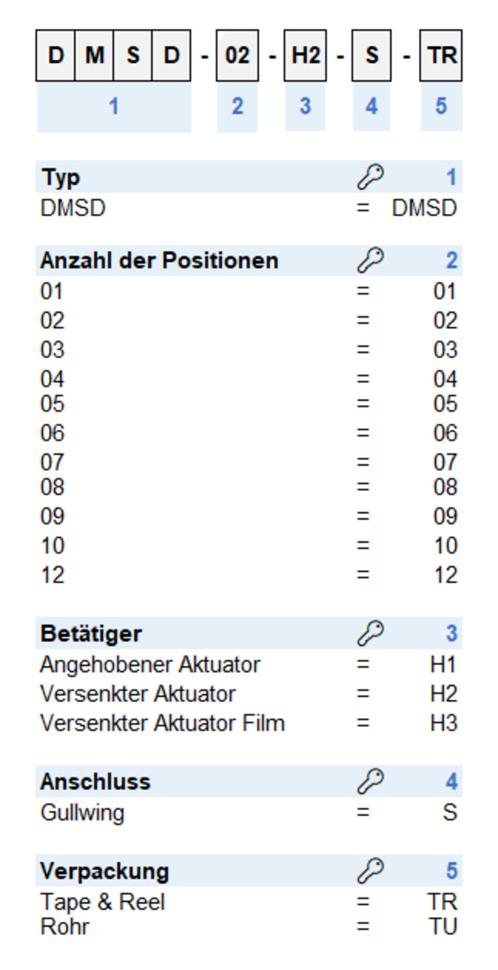This screenshot has height=970, width=498.
Task: Click the key icon in Betätiger header
Action: [x=370, y=634]
